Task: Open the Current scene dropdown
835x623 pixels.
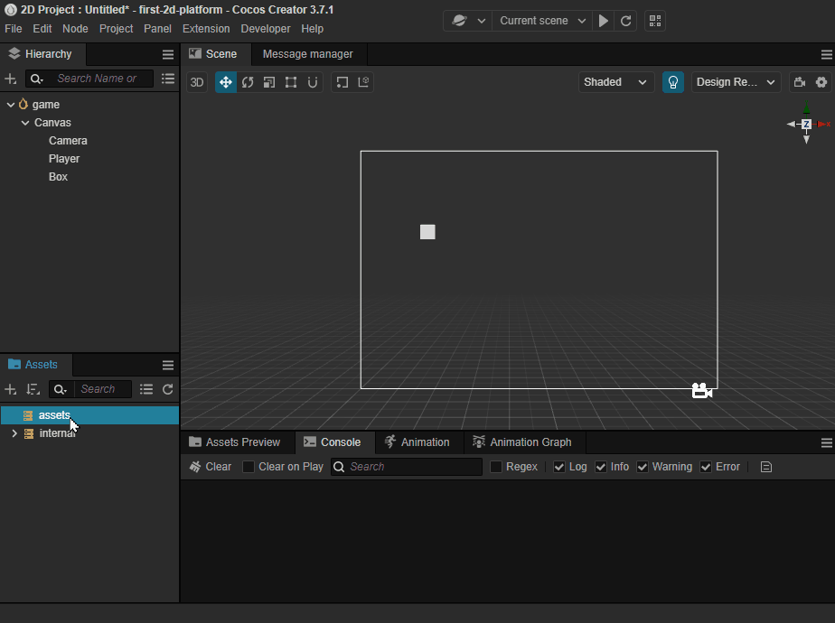Action: tap(542, 21)
